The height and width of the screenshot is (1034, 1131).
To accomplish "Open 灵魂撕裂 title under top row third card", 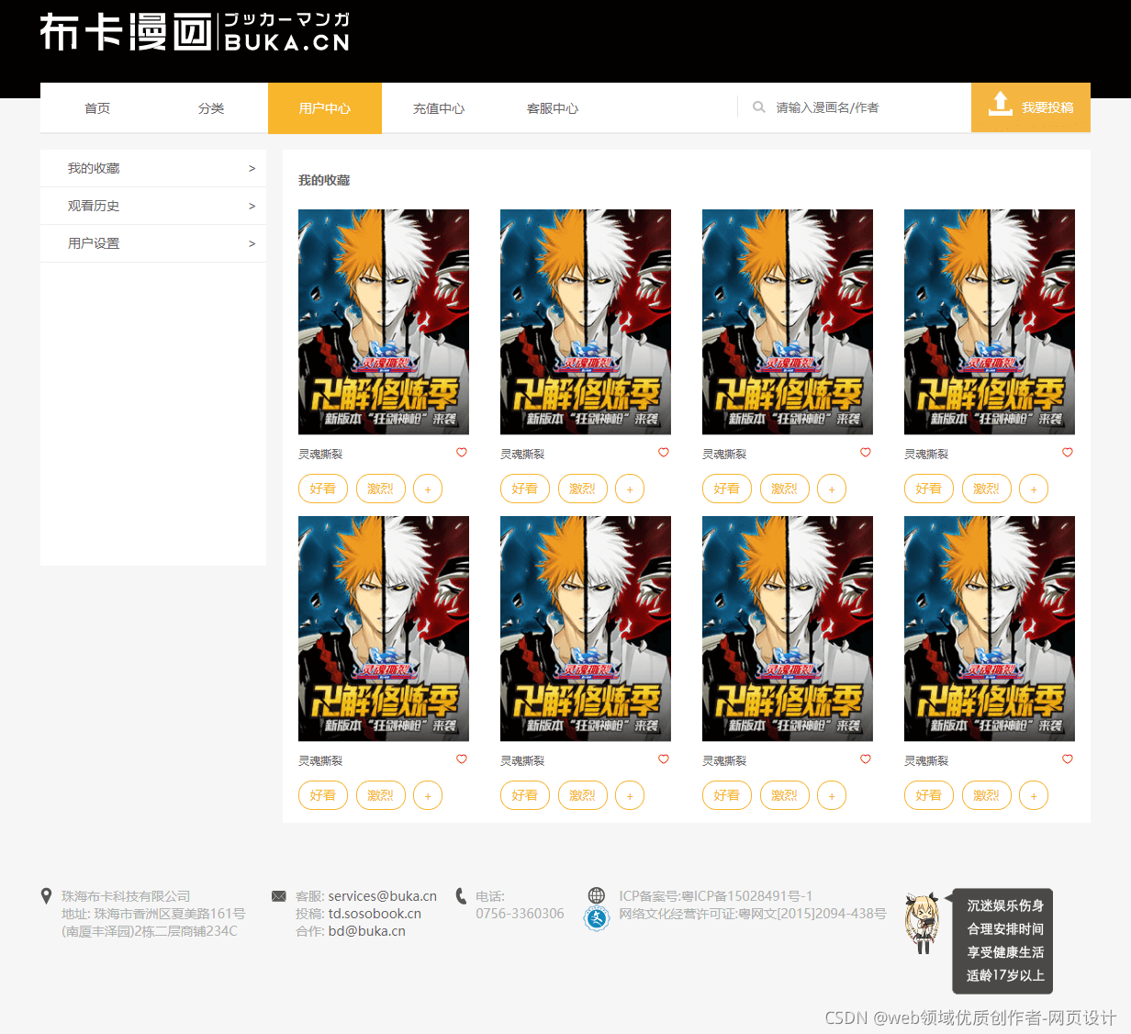I will 724,455.
